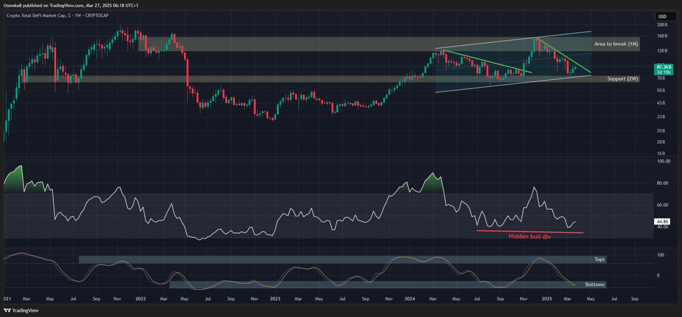Click the 80.00 RSI axis label

(662, 183)
